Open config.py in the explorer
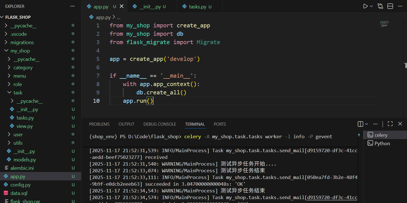 [41, 185]
